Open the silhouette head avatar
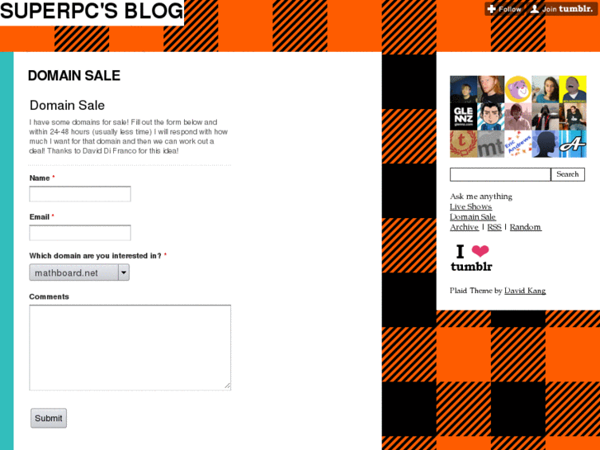600x450 pixels. coord(546,144)
